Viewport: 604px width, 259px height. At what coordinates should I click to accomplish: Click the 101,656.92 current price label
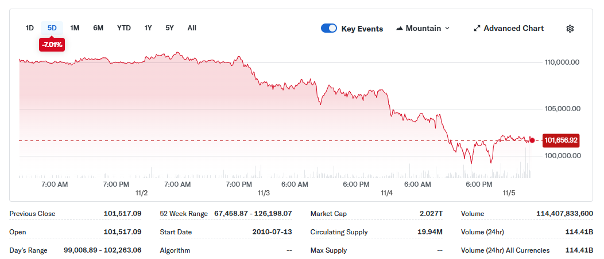click(561, 140)
